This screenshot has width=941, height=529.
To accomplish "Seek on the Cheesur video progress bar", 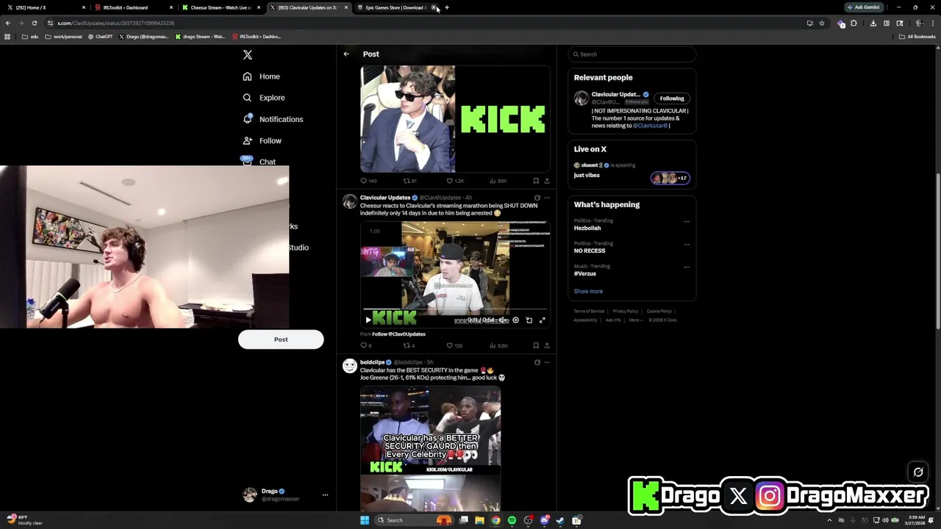I will click(456, 311).
